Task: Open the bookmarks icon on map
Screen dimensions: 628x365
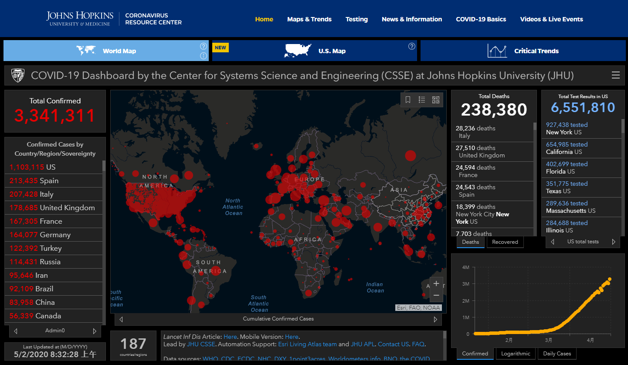Action: pos(408,100)
